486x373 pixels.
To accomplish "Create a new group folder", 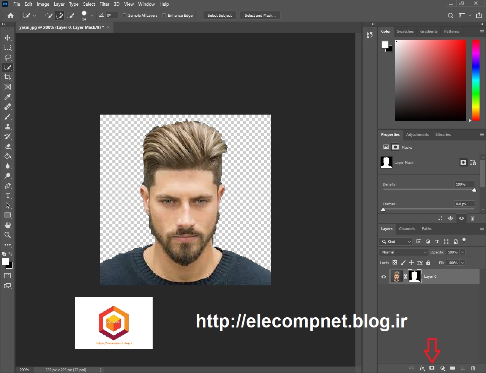I will tap(453, 368).
